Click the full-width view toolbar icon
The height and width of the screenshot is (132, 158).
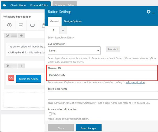[32, 25]
